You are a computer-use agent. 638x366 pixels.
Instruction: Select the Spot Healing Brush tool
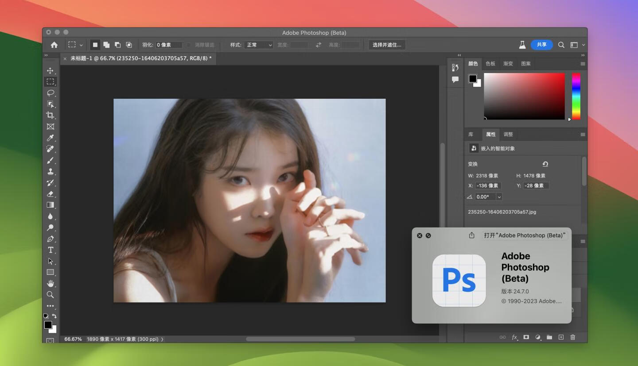[50, 149]
